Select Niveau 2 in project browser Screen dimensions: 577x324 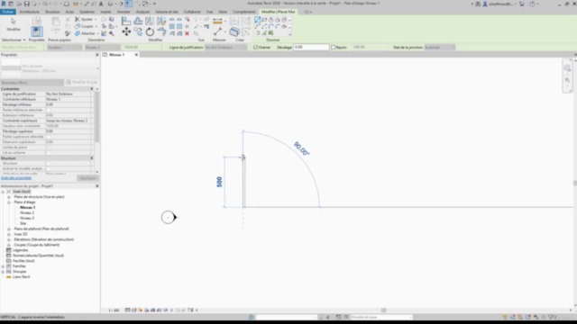27,213
